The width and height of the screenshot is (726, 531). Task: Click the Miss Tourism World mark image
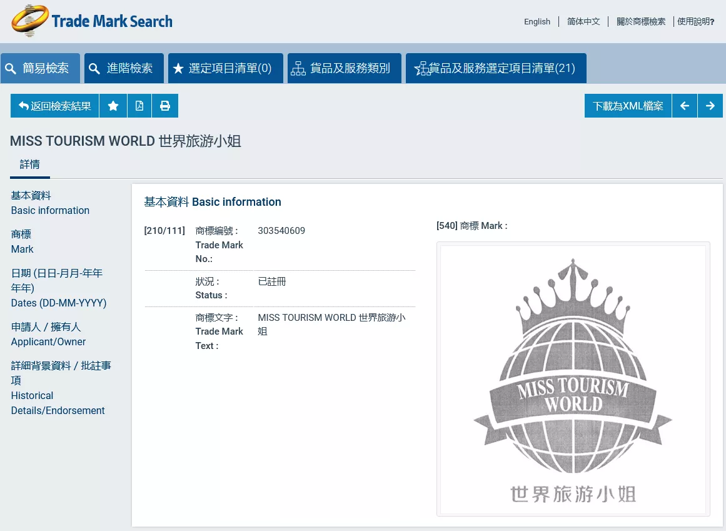click(x=573, y=378)
